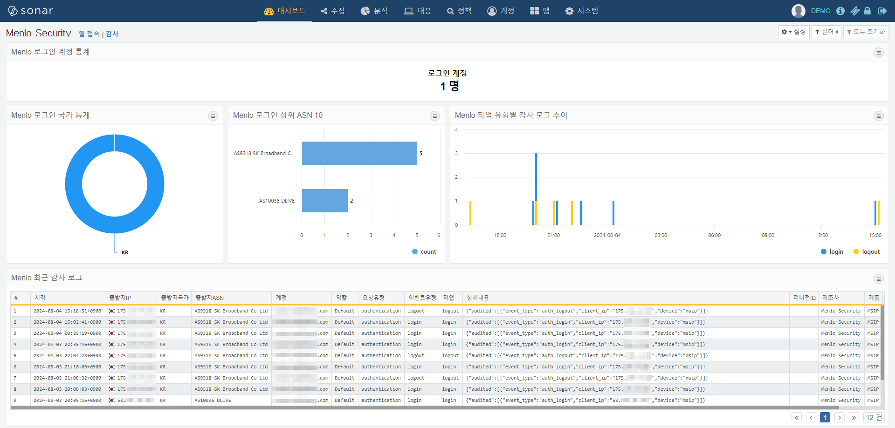Toggle the logout legend series

(867, 251)
